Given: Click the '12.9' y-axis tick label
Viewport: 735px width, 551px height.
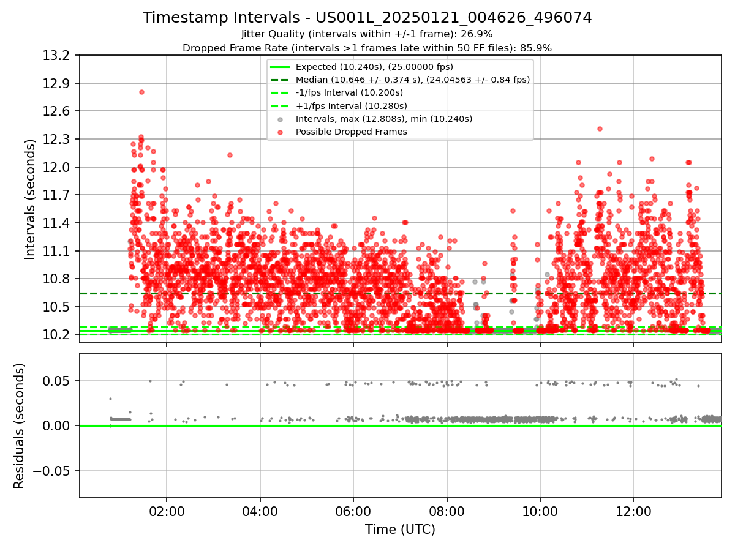Looking at the screenshot, I should click(57, 83).
